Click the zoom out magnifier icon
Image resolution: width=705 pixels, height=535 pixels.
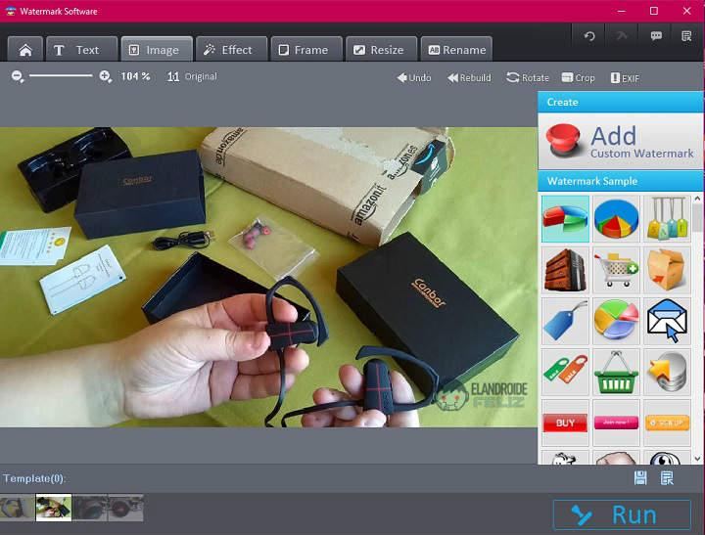18,76
